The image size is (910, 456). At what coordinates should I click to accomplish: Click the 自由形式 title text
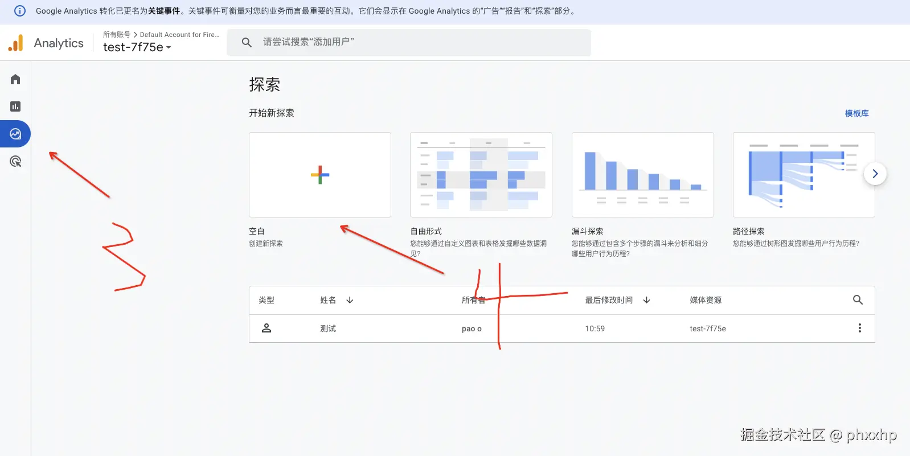tap(426, 231)
